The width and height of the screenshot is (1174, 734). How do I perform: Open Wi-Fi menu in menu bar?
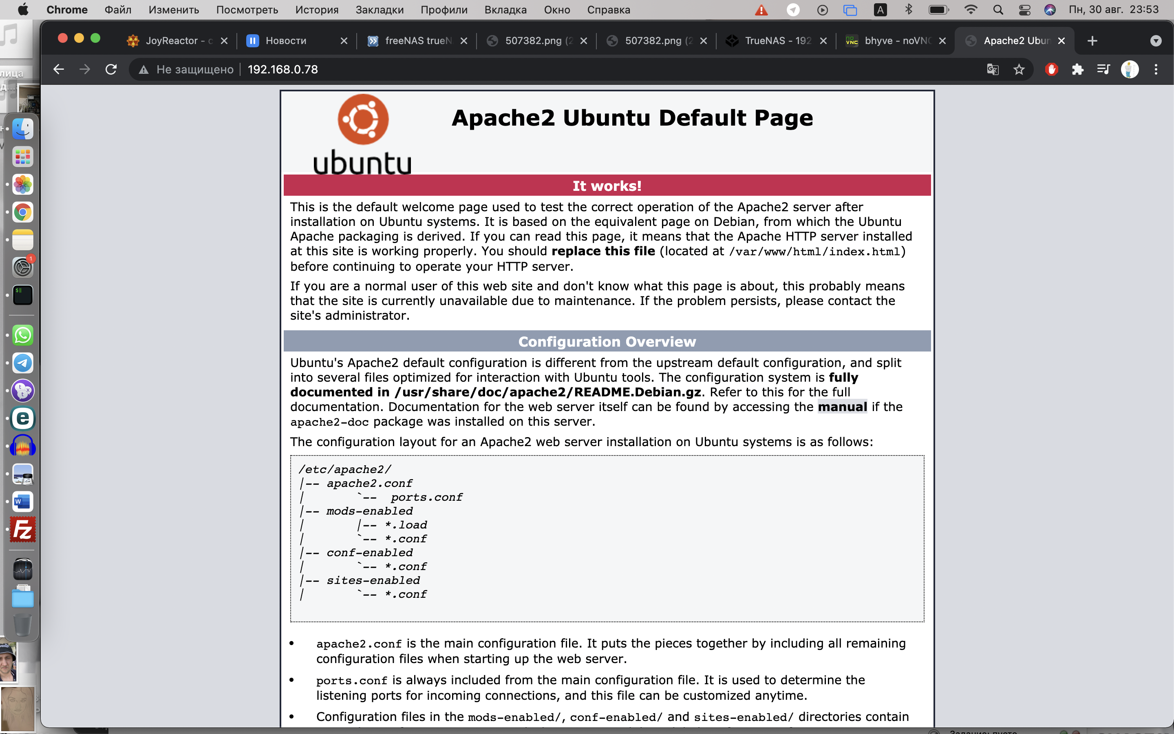(971, 10)
